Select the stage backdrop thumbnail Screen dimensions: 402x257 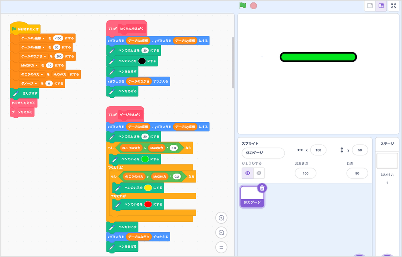[387, 161]
